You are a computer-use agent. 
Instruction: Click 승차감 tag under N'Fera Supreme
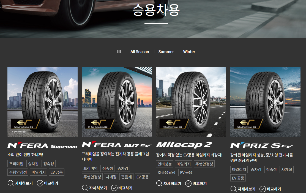click(33, 164)
